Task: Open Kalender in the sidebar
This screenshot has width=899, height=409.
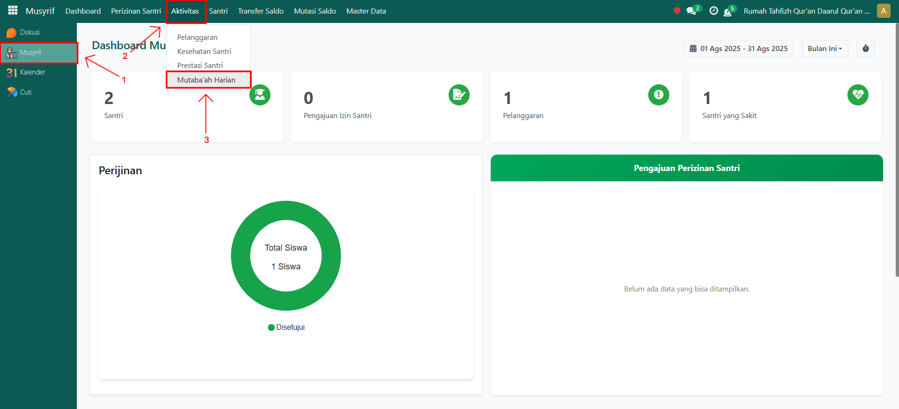Action: coord(32,72)
